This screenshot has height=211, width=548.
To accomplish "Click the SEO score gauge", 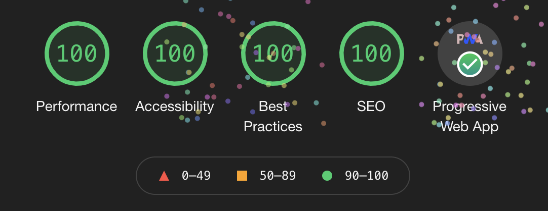I will 372,54.
